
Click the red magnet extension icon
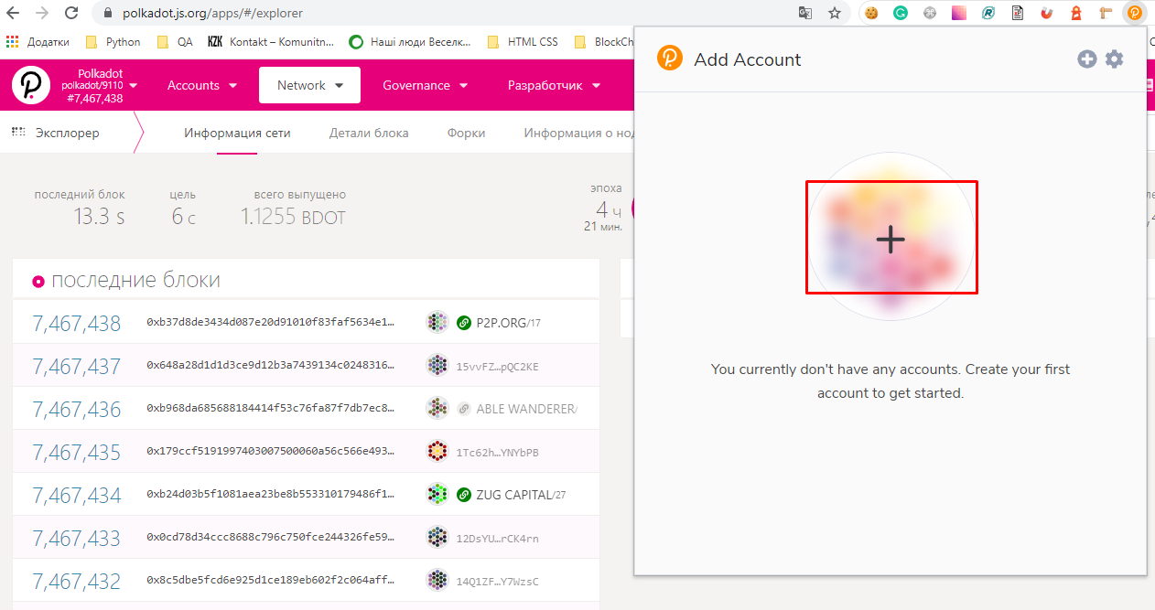1047,14
